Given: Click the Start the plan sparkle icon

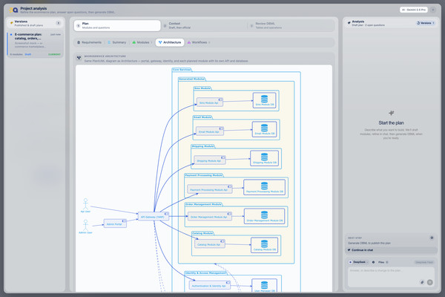Looking at the screenshot, I should 392,113.
